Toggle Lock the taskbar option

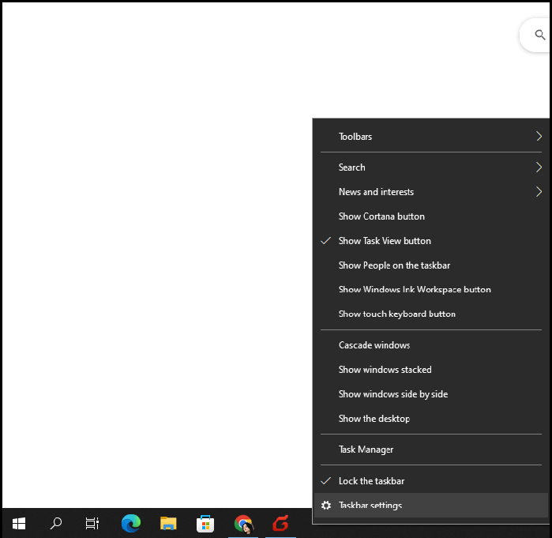pyautogui.click(x=371, y=481)
